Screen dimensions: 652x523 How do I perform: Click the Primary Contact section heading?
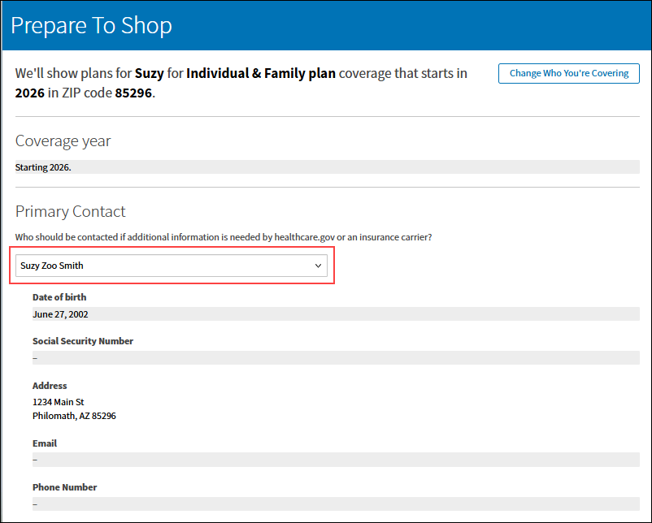[70, 211]
